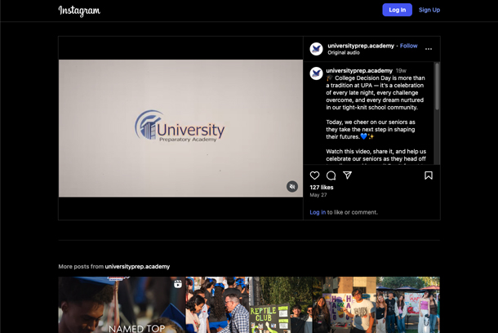Screen dimensions: 498x333
Task: Click the 19w timestamp
Action: click(x=401, y=70)
